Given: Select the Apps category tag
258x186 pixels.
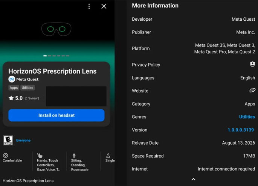Looking at the screenshot, I should (14, 88).
